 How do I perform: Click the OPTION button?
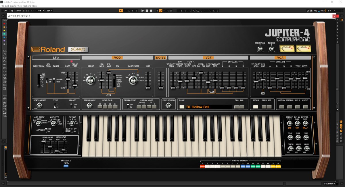point(282,107)
